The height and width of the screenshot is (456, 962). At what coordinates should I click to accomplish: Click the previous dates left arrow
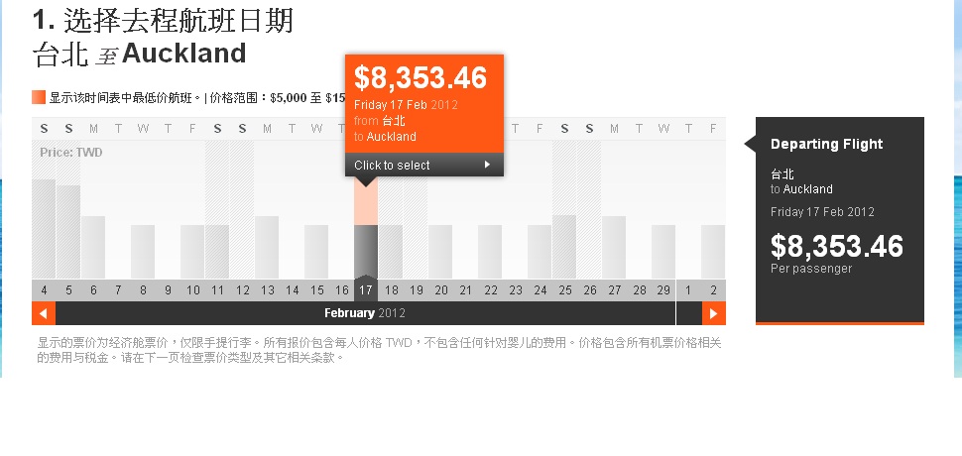[x=43, y=313]
